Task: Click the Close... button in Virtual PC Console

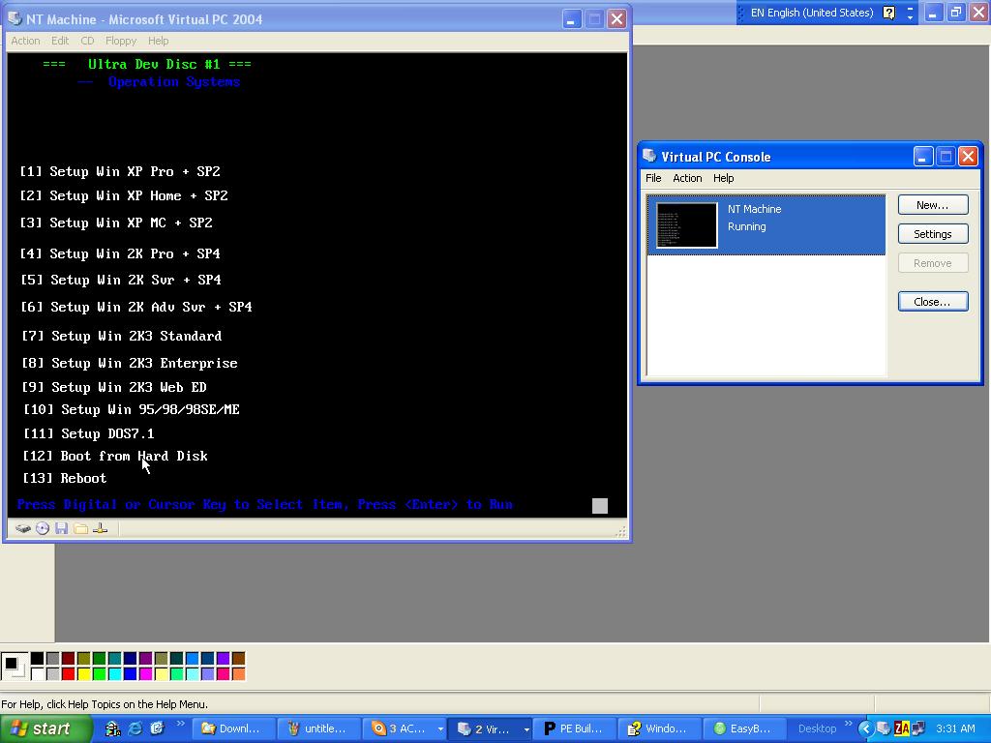Action: (x=933, y=302)
